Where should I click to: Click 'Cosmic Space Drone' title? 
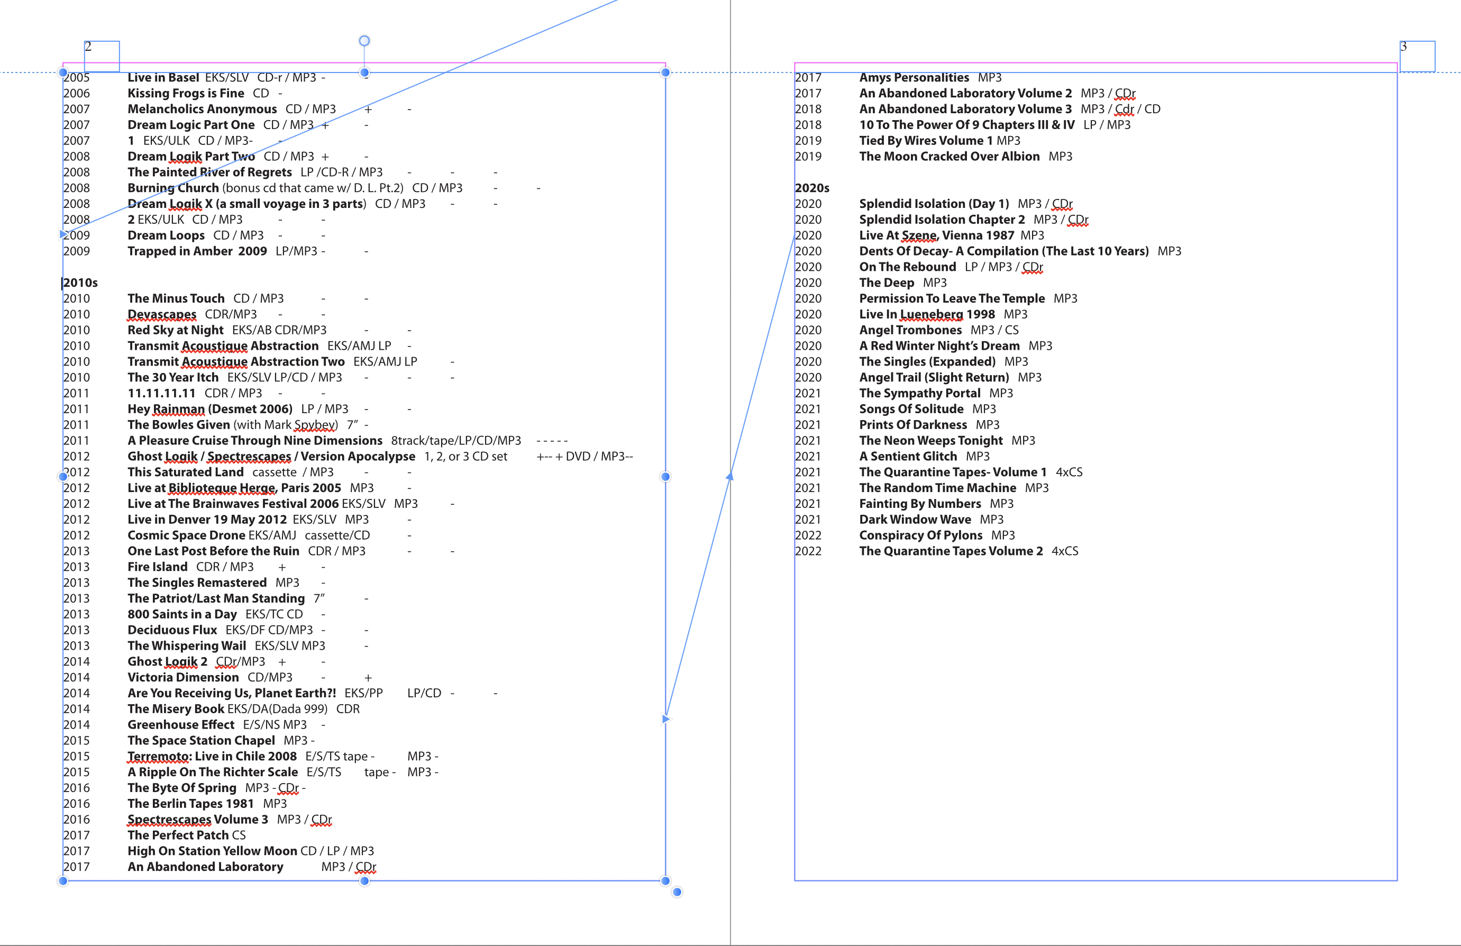(187, 535)
